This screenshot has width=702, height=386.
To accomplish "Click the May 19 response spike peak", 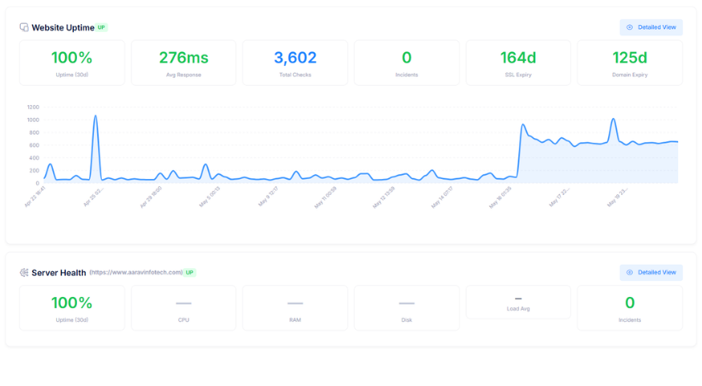I will (614, 119).
